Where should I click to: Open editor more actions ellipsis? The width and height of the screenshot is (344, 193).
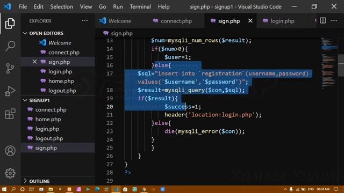334,20
